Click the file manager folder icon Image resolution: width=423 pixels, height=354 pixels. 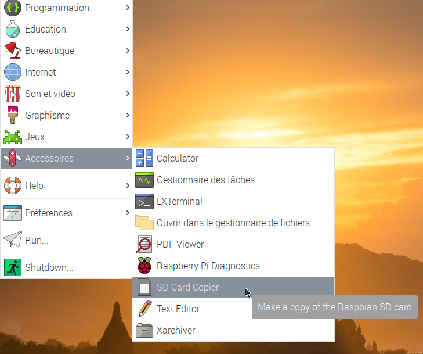click(144, 223)
